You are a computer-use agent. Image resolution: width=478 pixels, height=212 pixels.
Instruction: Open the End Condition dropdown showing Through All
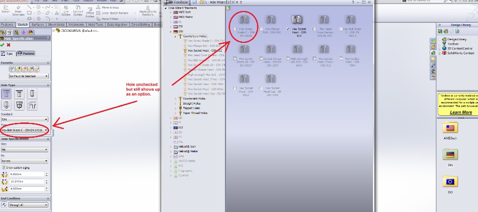click(x=28, y=205)
